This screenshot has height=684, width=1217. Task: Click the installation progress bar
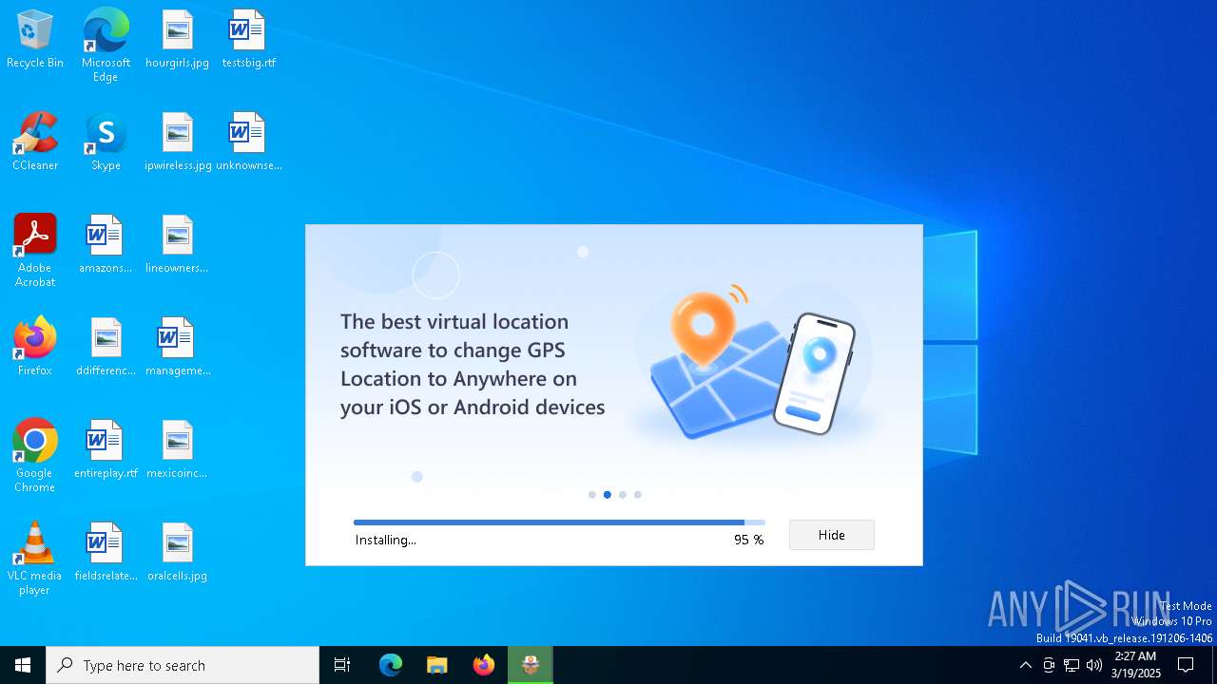point(559,522)
